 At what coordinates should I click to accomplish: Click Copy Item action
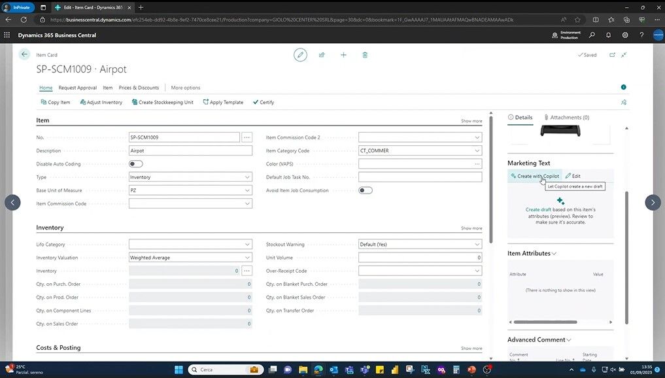(x=55, y=102)
